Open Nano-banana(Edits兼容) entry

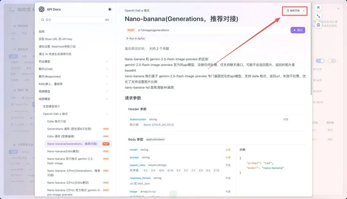[x=63, y=151]
